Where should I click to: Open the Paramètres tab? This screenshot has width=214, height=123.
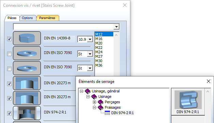[47, 18]
